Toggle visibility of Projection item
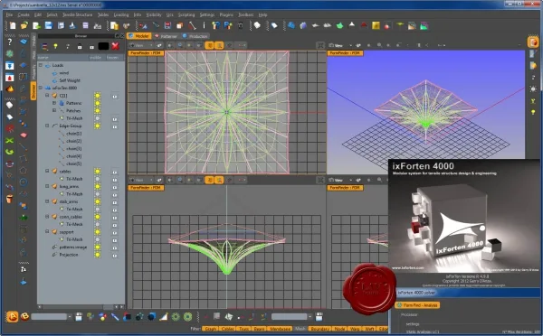 click(98, 255)
